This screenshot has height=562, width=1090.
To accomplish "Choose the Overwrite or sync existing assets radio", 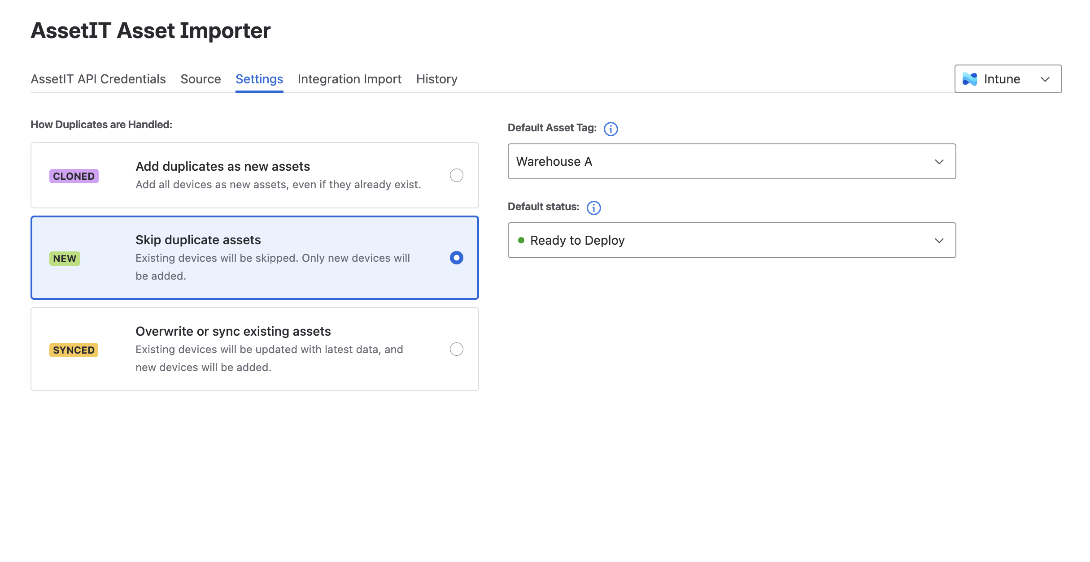I will [456, 349].
